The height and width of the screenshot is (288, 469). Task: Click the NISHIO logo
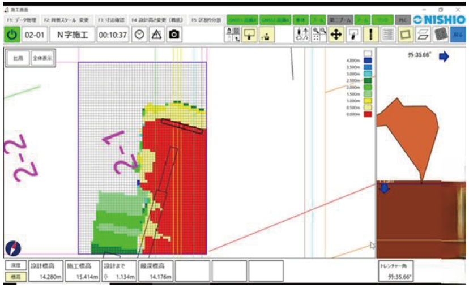[x=440, y=20]
